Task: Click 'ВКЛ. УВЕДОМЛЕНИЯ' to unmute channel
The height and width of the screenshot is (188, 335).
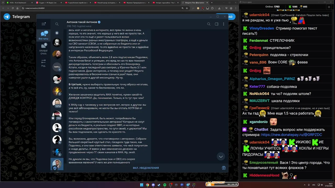Action: 146,168
